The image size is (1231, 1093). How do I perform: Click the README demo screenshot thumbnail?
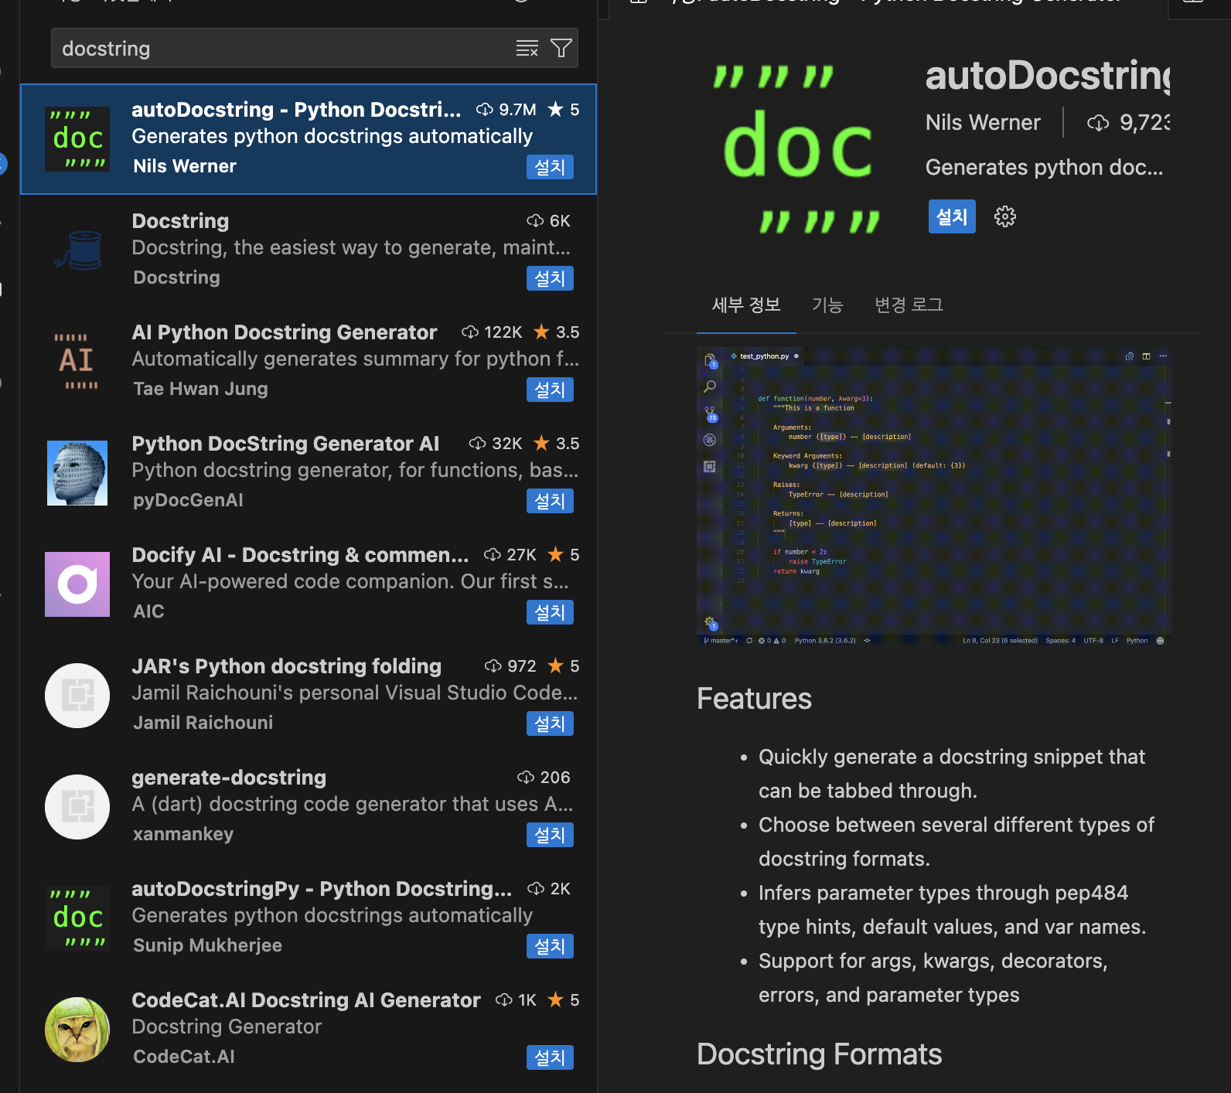pos(934,496)
